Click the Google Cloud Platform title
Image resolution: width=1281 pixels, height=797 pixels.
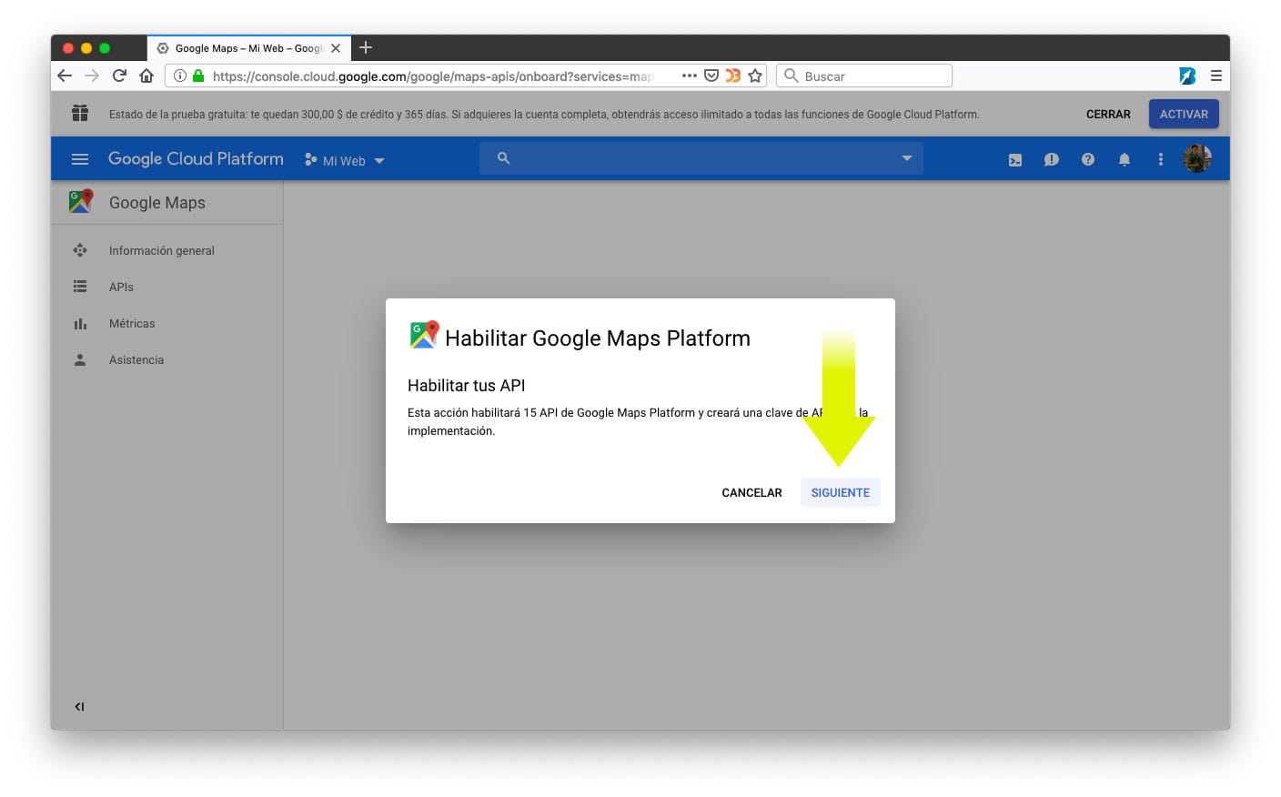coord(196,158)
